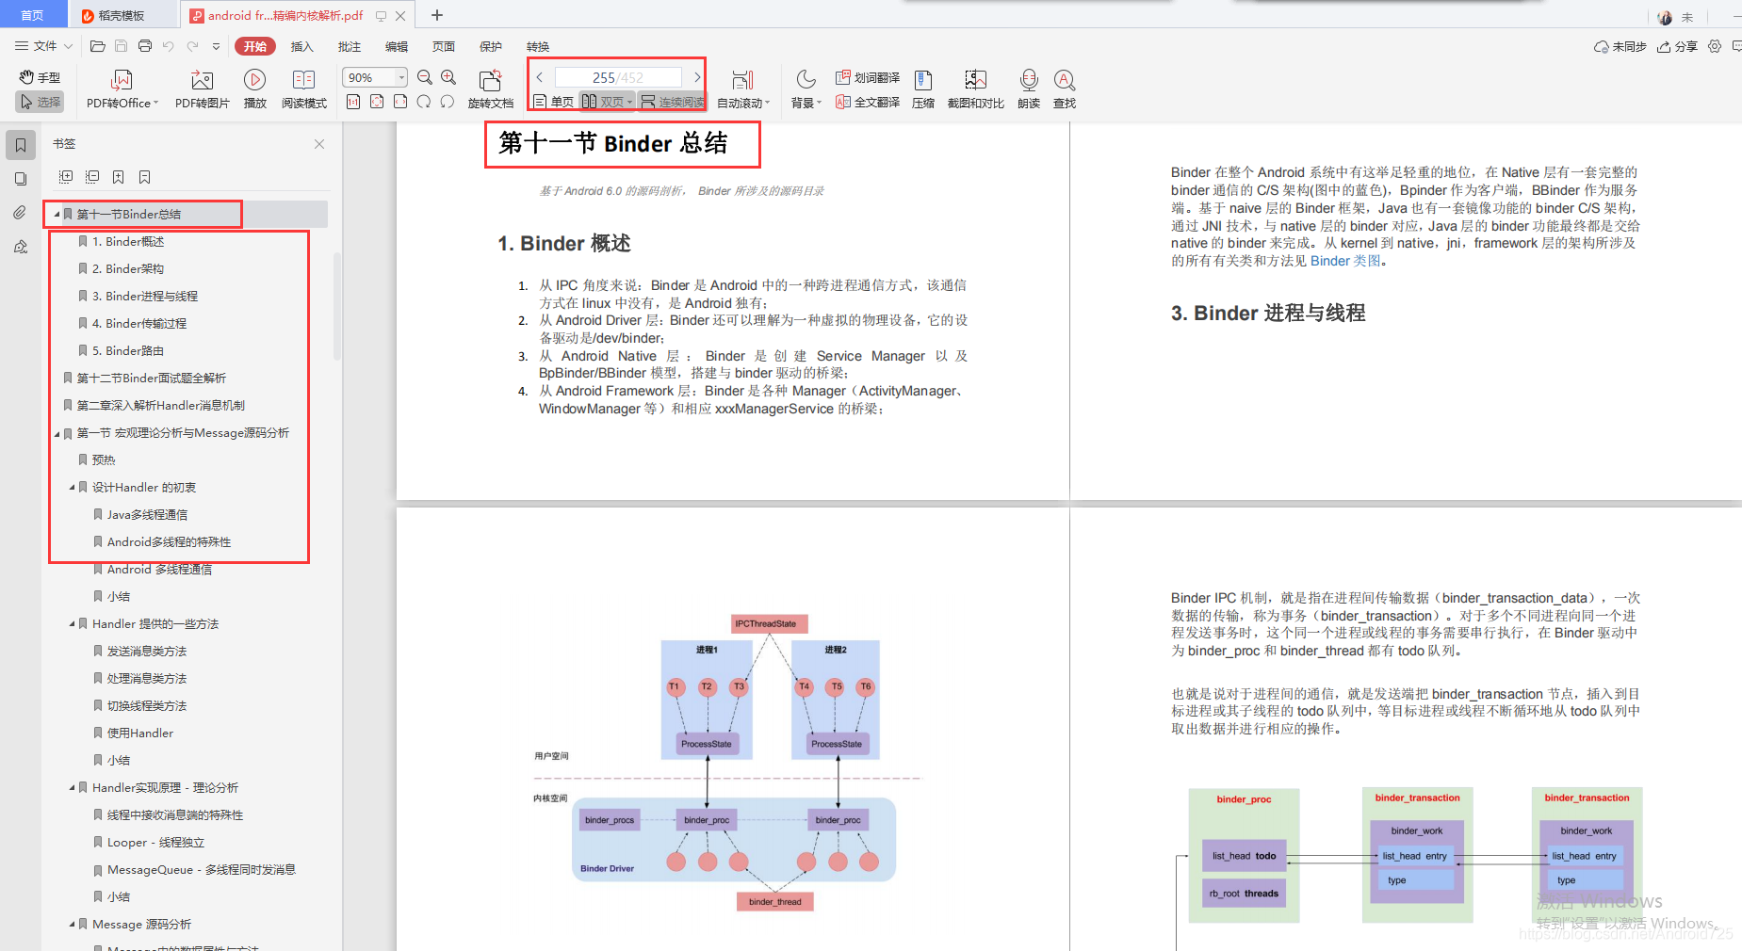
Task: Select the 开始 ribbon tab
Action: point(255,46)
